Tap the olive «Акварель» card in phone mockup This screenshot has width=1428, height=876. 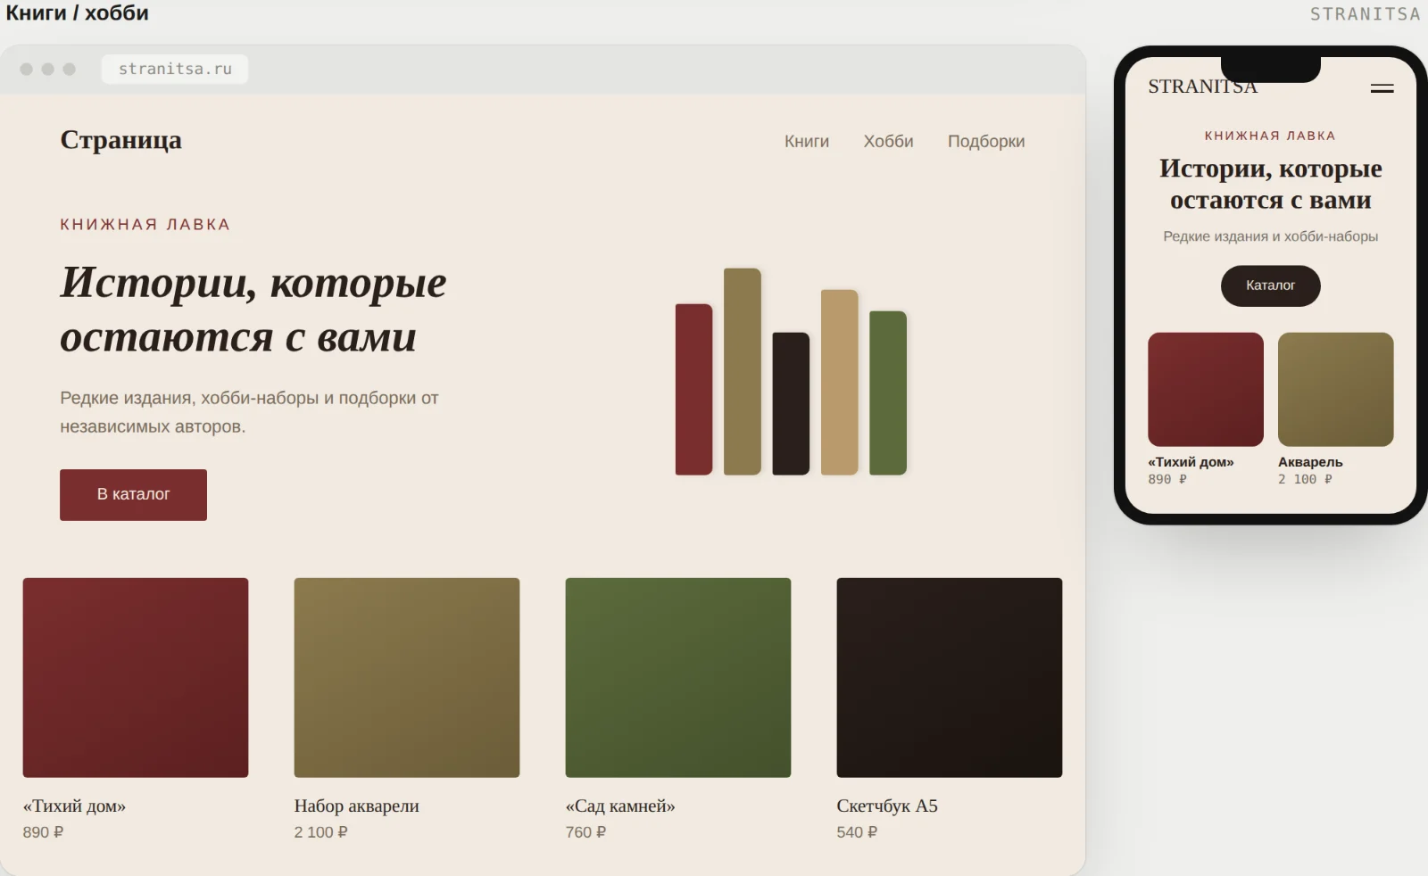tap(1335, 389)
